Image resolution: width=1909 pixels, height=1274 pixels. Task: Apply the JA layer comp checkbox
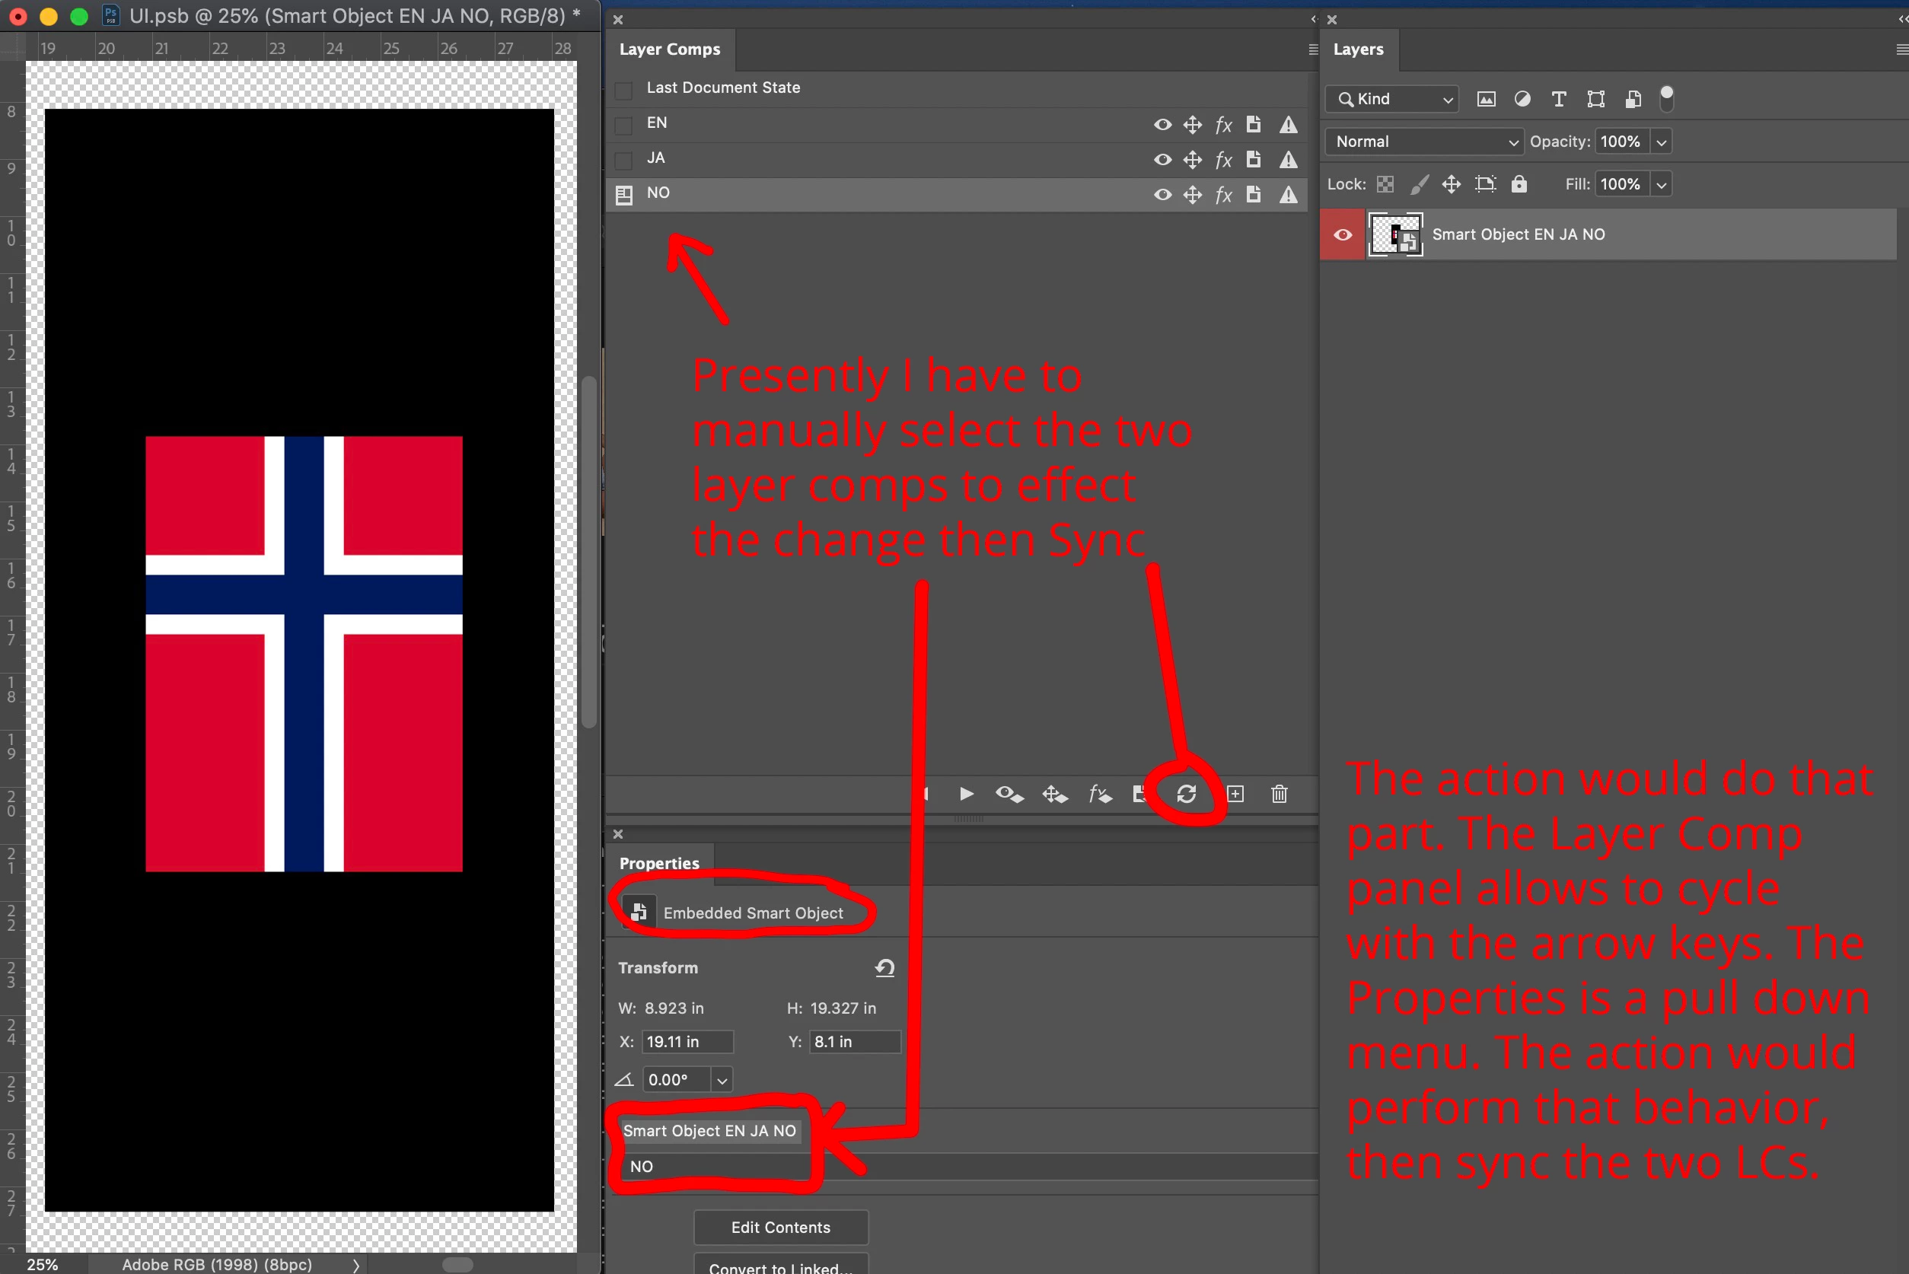pos(623,160)
